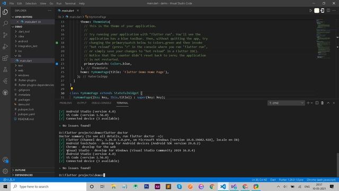The height and width of the screenshot is (191, 339).
Task: Open the Selection menu
Action: [31, 3]
